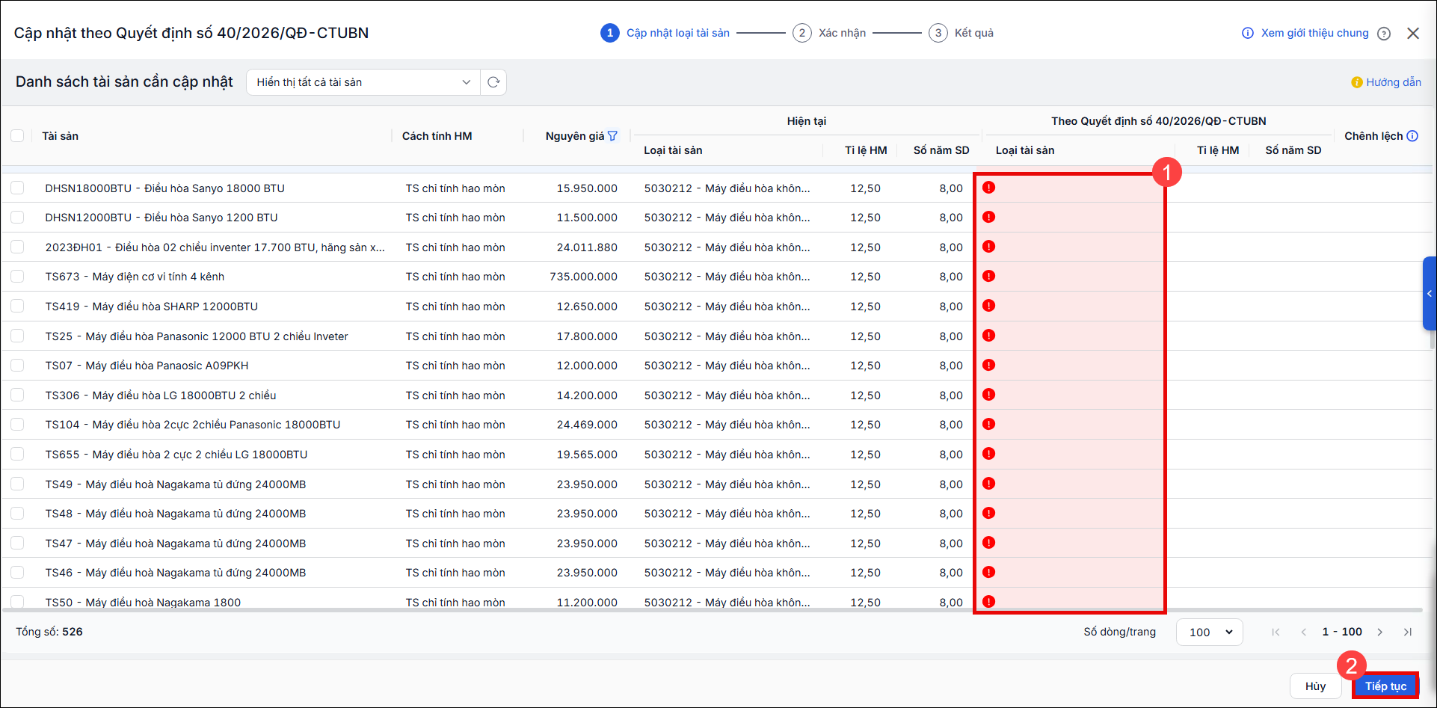Select step 3 Kết quả in the wizard
Screen dimensions: 1437x708
(961, 33)
